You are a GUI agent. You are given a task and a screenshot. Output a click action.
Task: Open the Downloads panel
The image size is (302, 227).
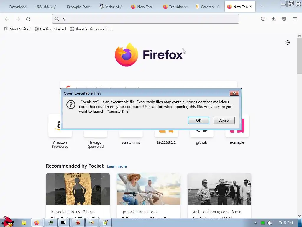pyautogui.click(x=273, y=19)
